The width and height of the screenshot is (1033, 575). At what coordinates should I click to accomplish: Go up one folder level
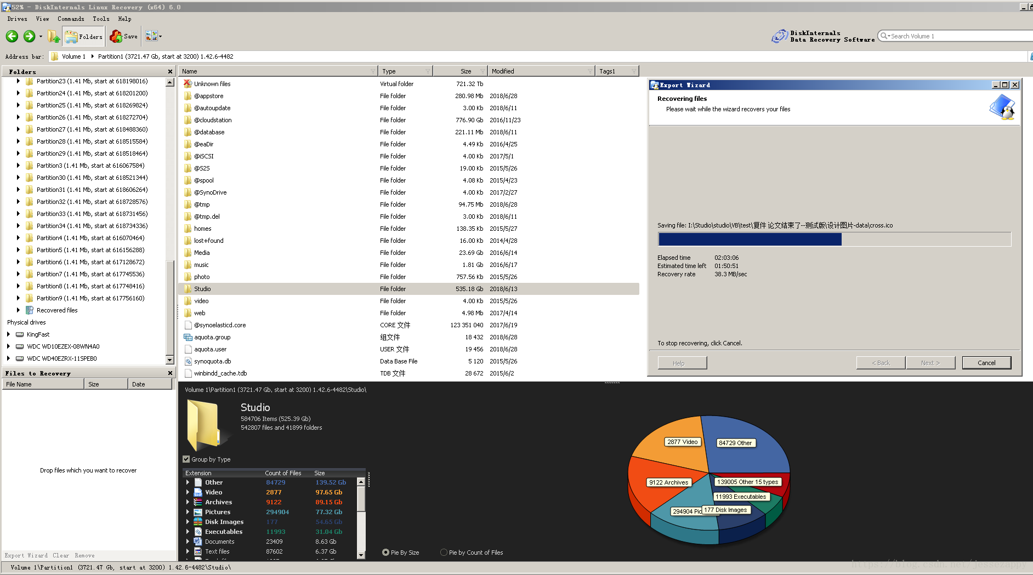pos(54,37)
